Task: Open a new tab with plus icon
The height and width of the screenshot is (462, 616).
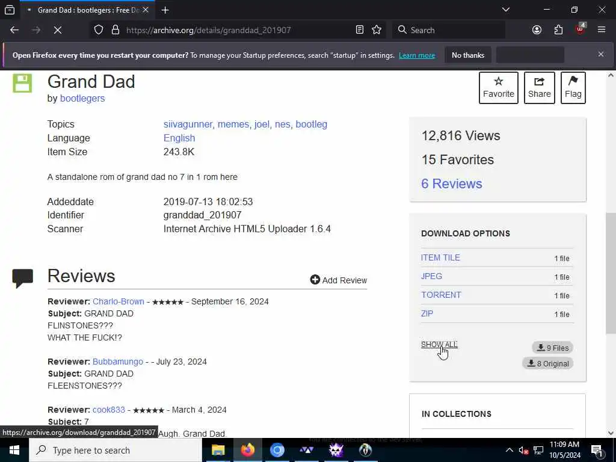Action: pos(165,10)
